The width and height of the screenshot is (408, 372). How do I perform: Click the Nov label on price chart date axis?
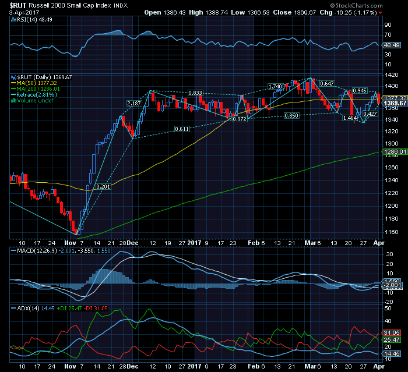[70, 243]
